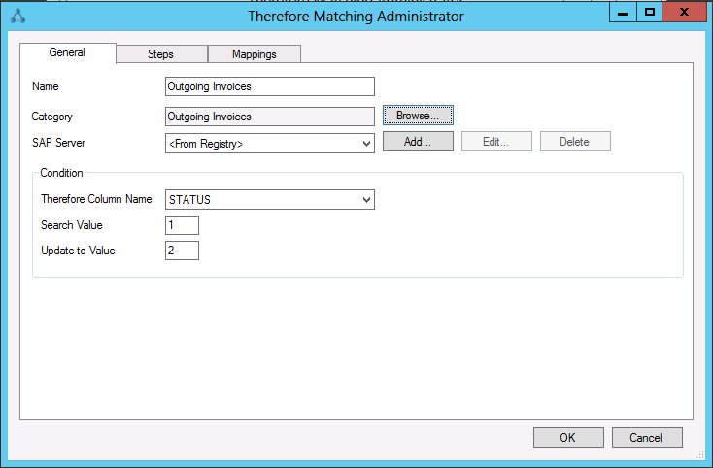Switch to the General tab

67,53
